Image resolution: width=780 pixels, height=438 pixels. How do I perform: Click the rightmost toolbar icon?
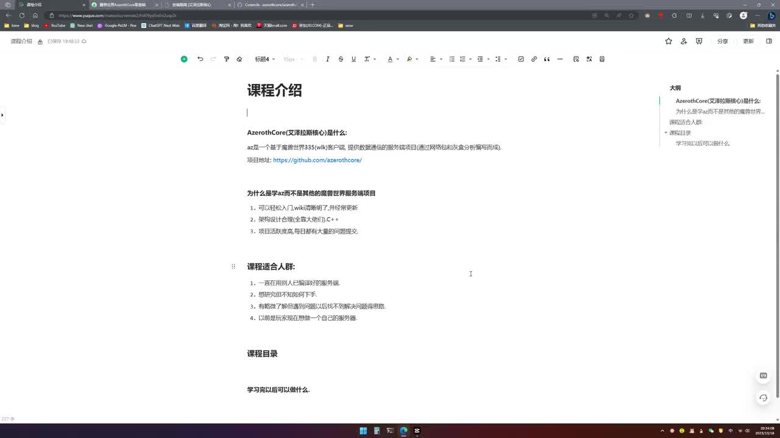602,59
